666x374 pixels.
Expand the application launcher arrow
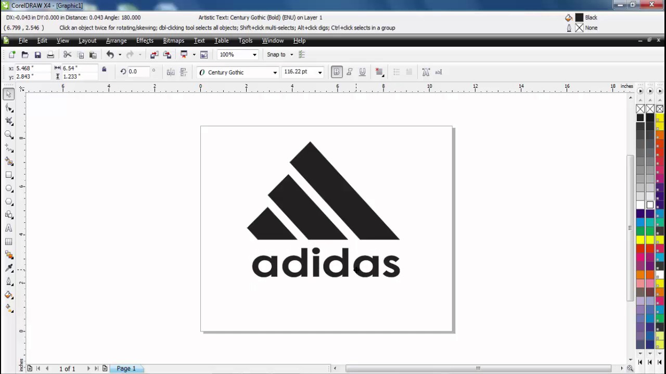pos(194,55)
